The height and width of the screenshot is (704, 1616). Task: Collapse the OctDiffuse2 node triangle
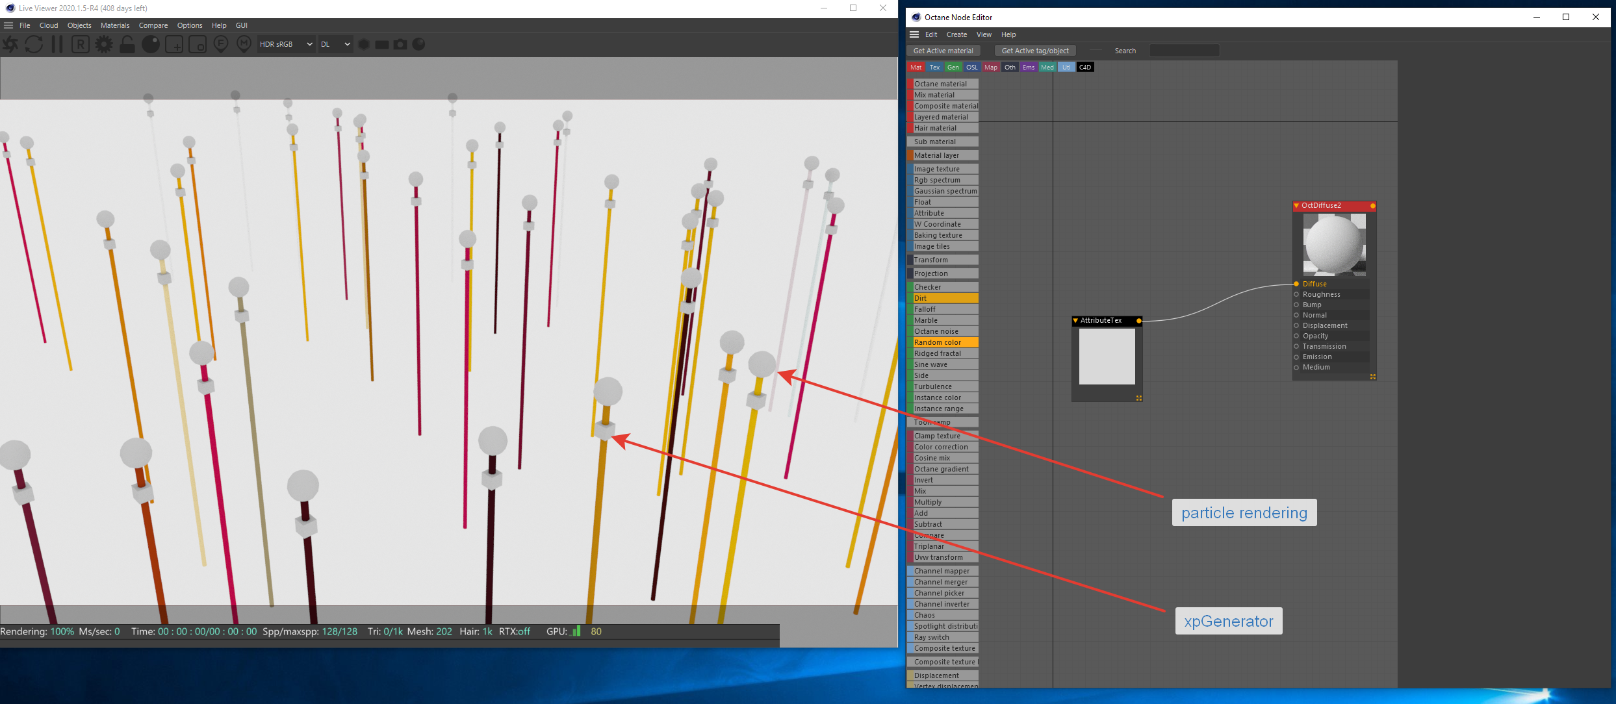(1296, 206)
